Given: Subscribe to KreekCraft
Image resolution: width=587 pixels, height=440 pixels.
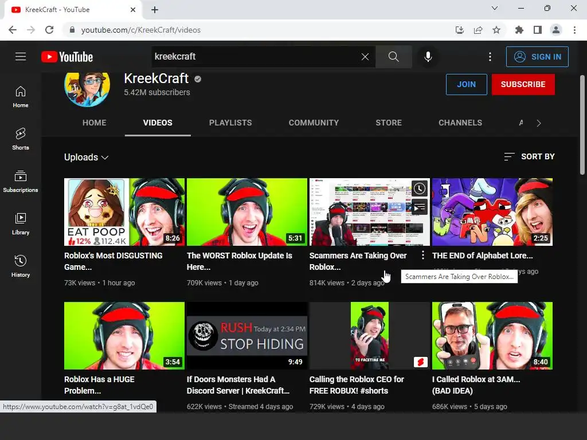Looking at the screenshot, I should 523,84.
